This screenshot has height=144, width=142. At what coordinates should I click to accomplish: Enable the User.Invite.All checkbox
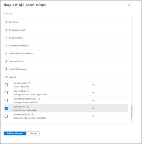[x=6, y=93]
